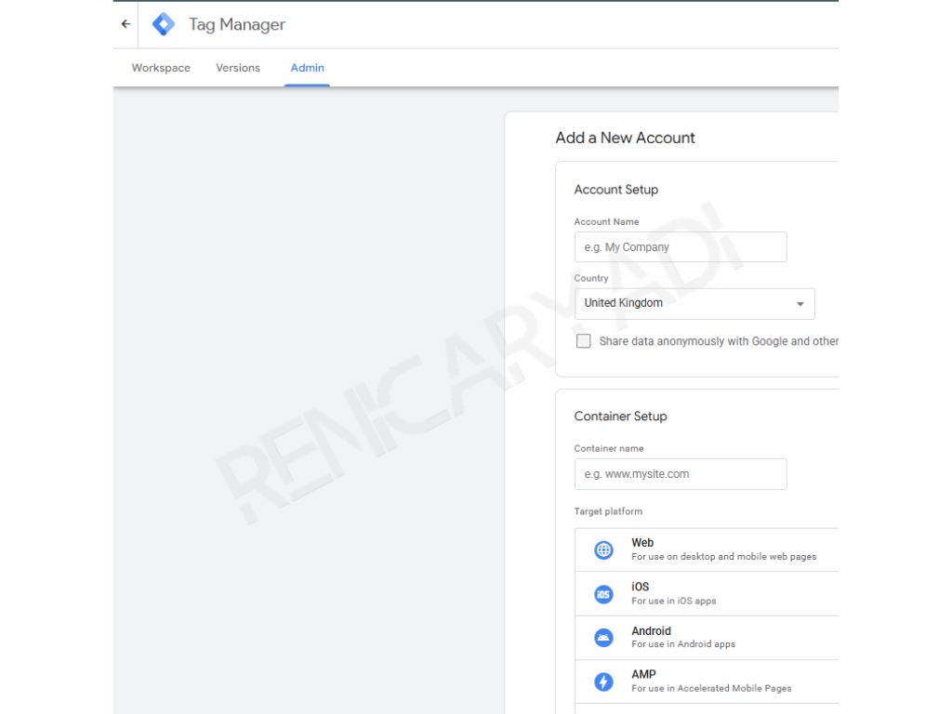Click the Target platform label

[608, 511]
